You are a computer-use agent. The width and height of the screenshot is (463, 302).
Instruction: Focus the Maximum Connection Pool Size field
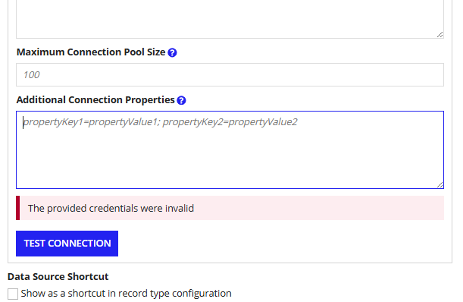coord(230,75)
